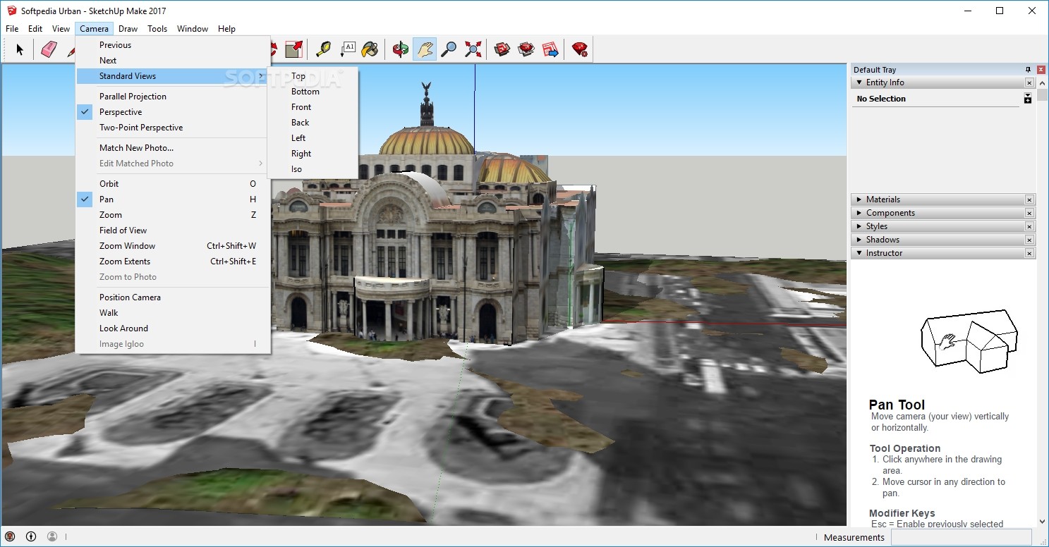Expand the Components panel

(x=859, y=213)
